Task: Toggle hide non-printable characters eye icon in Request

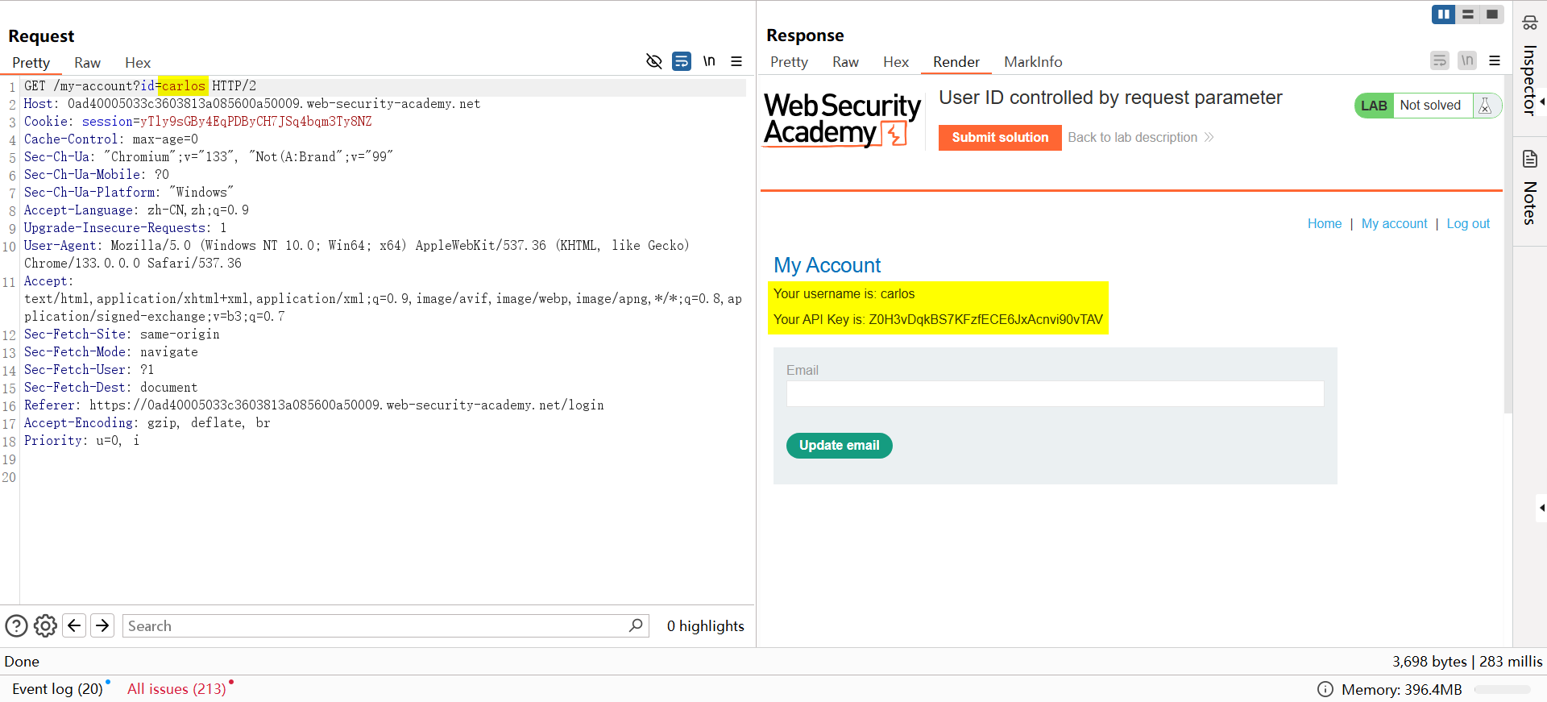Action: (x=653, y=61)
